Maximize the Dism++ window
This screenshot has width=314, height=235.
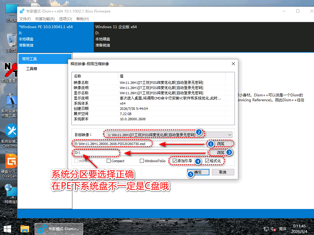click(298, 11)
